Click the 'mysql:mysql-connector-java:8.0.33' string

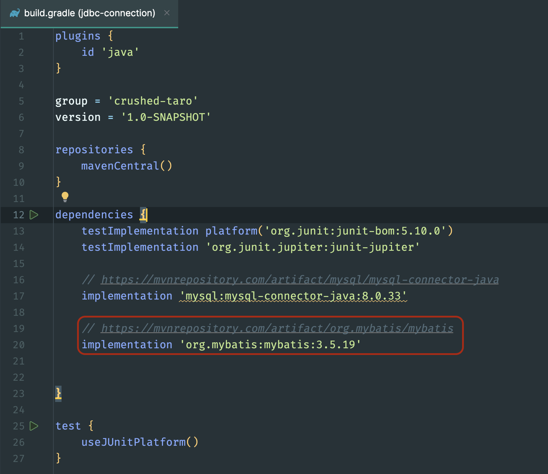[293, 296]
